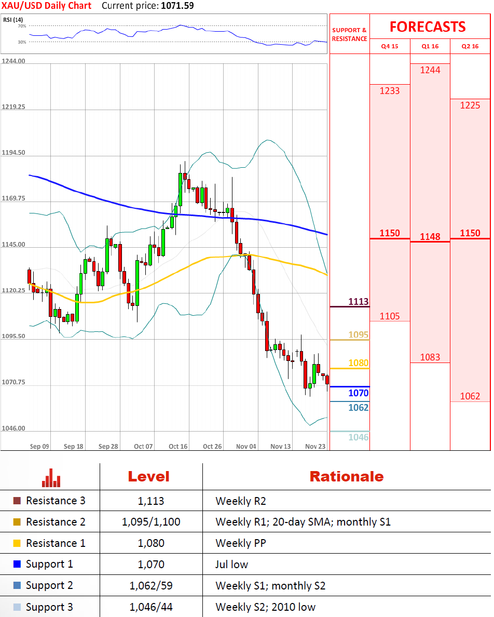Click the 1194.50 price axis label
Viewport: 494px width, 617px height.
(13, 153)
